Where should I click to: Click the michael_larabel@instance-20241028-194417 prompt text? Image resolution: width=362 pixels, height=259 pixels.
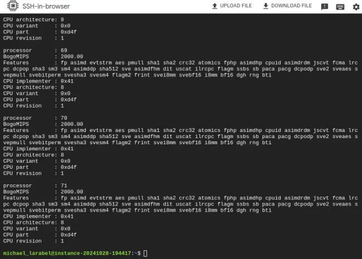click(x=67, y=253)
